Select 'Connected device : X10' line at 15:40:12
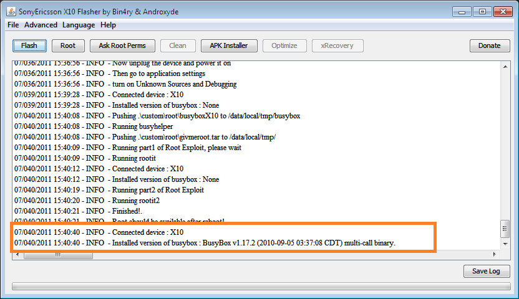 [99, 168]
